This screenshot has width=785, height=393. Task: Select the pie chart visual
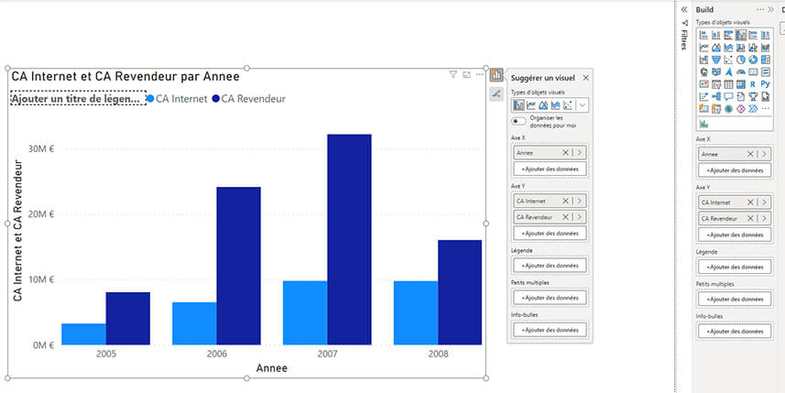(741, 60)
